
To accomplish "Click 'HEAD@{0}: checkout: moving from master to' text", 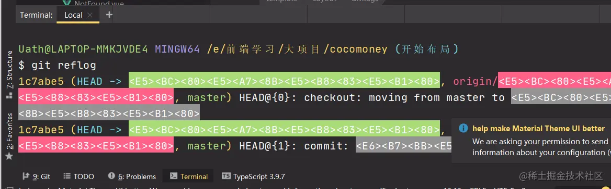I will [x=372, y=97].
